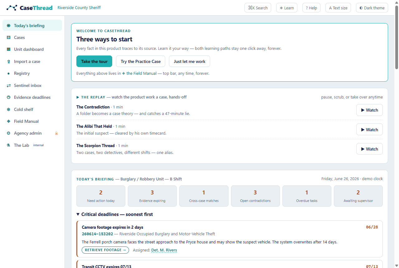Click the Field Manual diamond sidebar icon
The height and width of the screenshot is (268, 399).
pos(8,121)
